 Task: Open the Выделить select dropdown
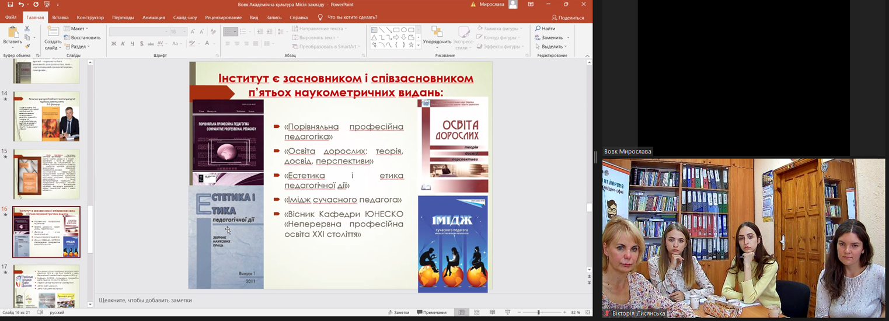tap(551, 47)
